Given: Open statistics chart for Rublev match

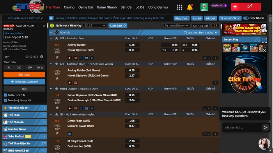Looking at the screenshot, I should (92, 58).
